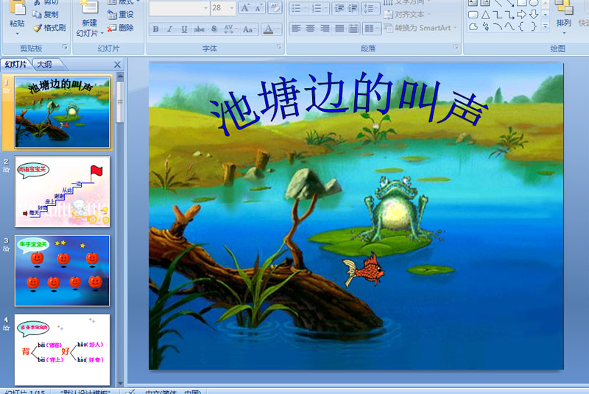
Task: Toggle Align Text Right
Action: [325, 29]
